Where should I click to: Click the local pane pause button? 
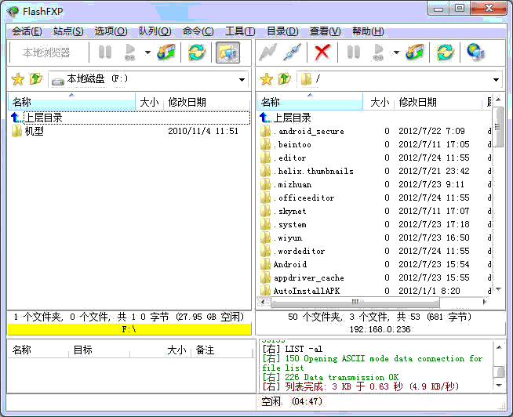click(x=105, y=53)
